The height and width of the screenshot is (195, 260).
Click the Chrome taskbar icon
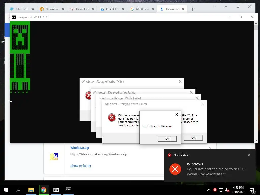click(44, 190)
